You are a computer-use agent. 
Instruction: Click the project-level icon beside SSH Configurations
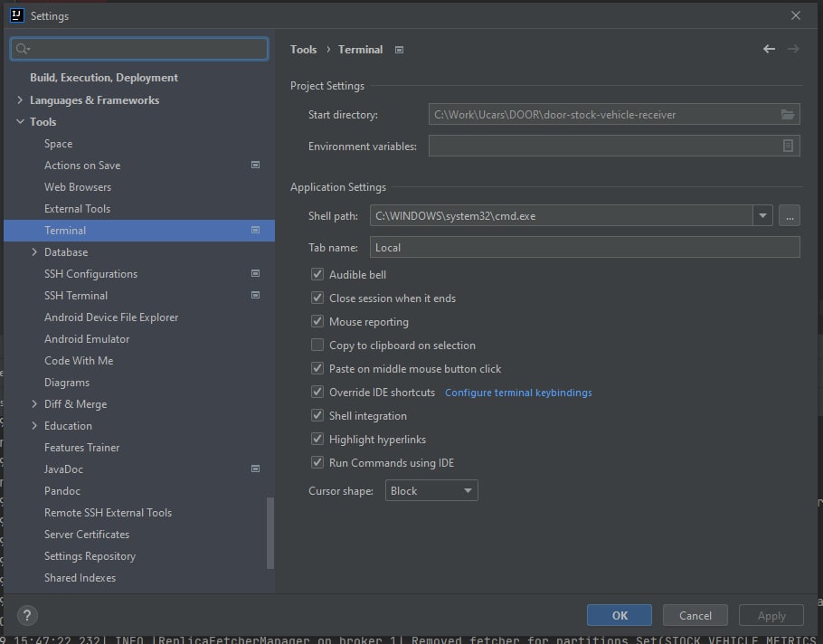(x=256, y=274)
